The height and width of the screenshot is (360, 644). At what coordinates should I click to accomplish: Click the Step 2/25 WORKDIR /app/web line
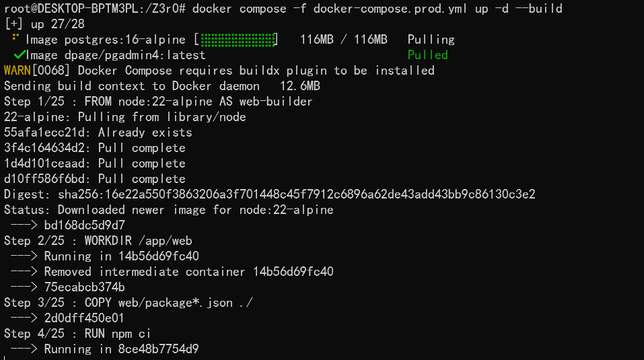click(98, 240)
